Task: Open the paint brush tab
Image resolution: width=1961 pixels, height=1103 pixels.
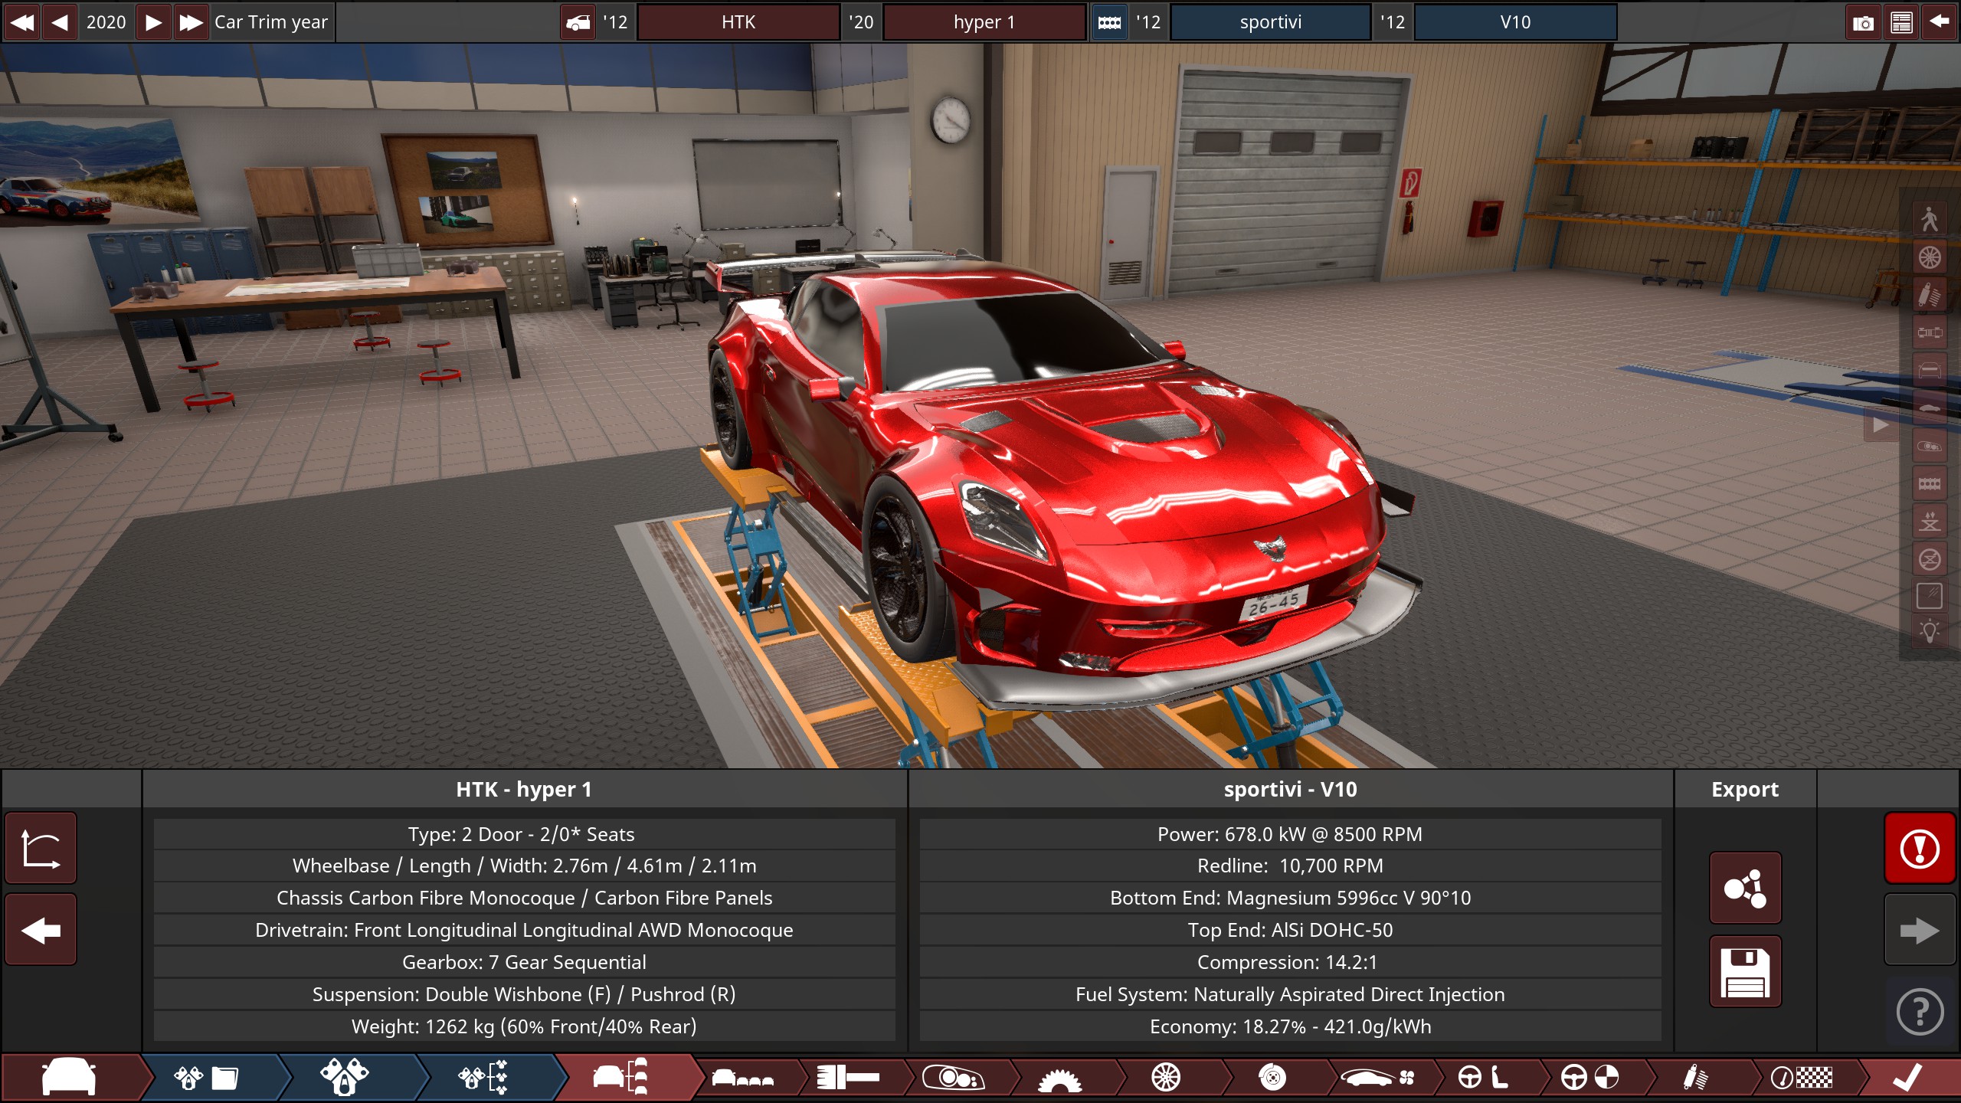Action: pyautogui.click(x=848, y=1078)
